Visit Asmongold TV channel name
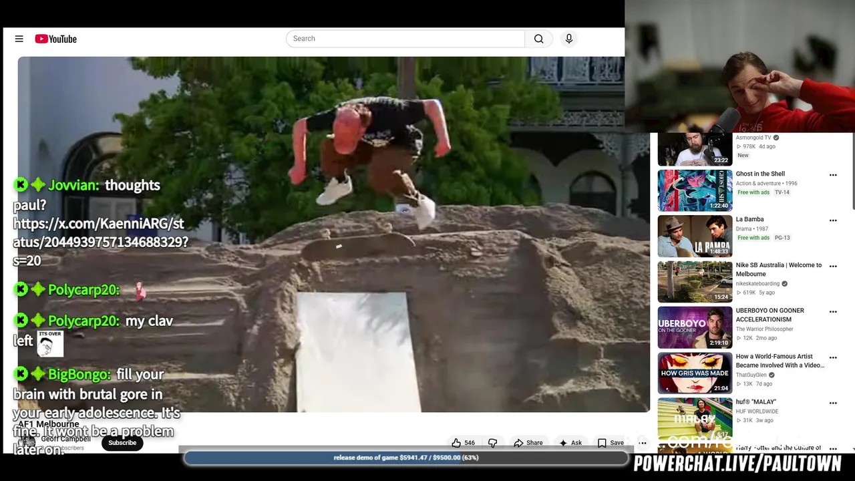855x481 pixels. (x=753, y=138)
